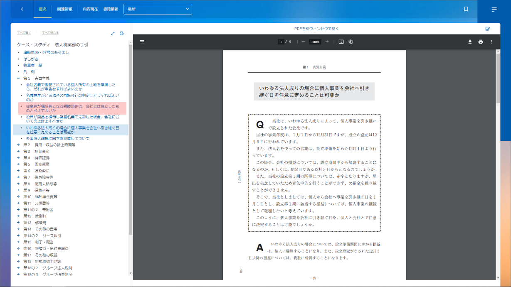Open 追録第86・87号のあらまし entry
The width and height of the screenshot is (511, 287).
coord(46,52)
